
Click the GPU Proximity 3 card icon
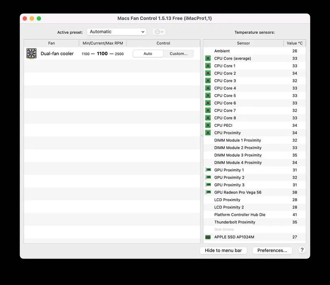tap(208, 184)
